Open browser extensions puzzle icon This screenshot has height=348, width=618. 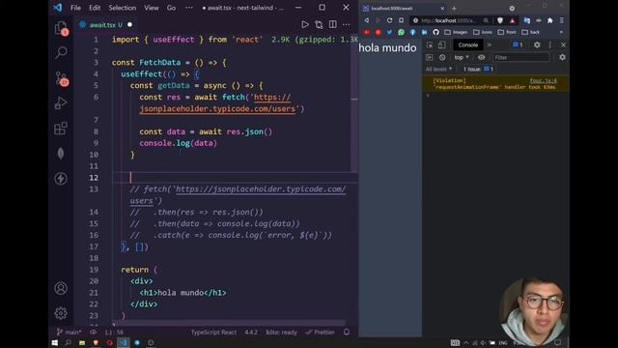(550, 20)
